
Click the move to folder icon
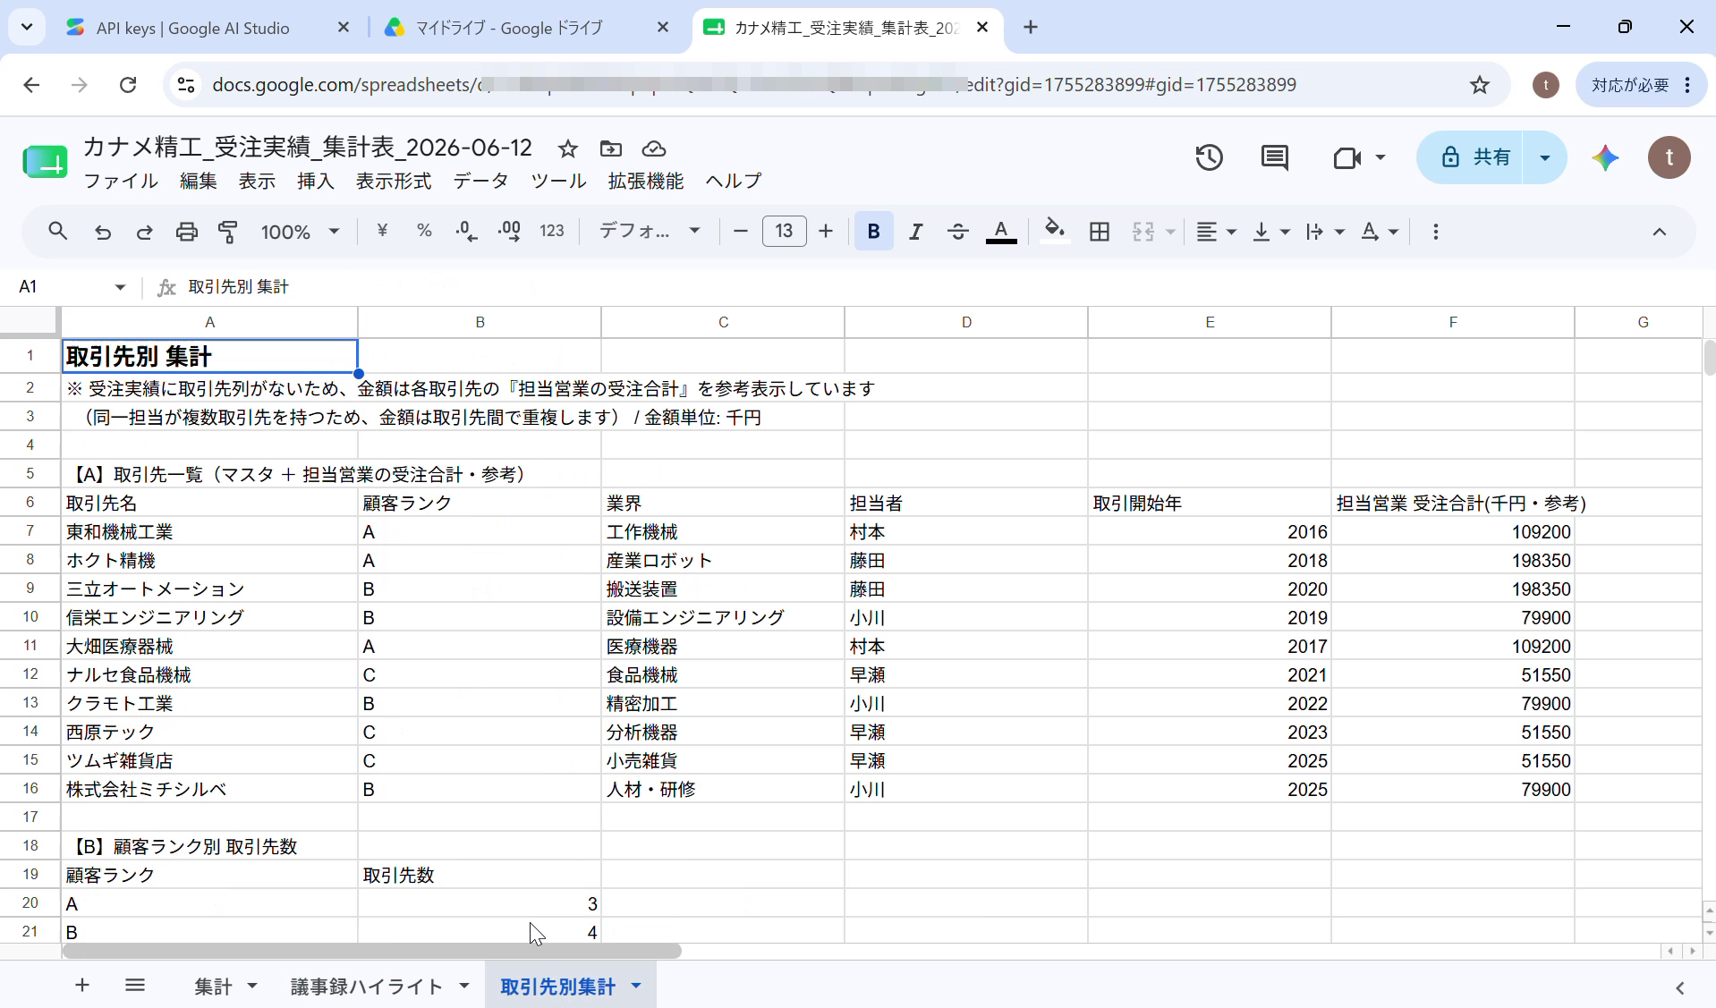611,148
